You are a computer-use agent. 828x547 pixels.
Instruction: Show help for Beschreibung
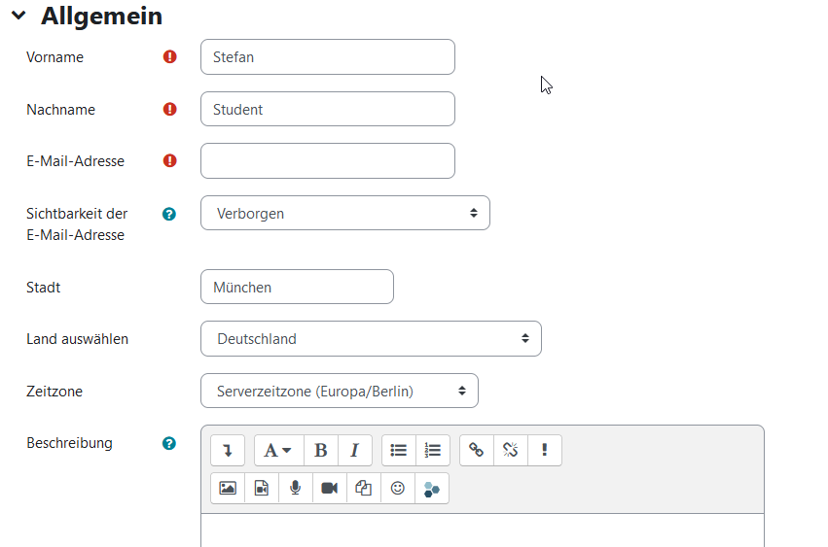pyautogui.click(x=169, y=443)
